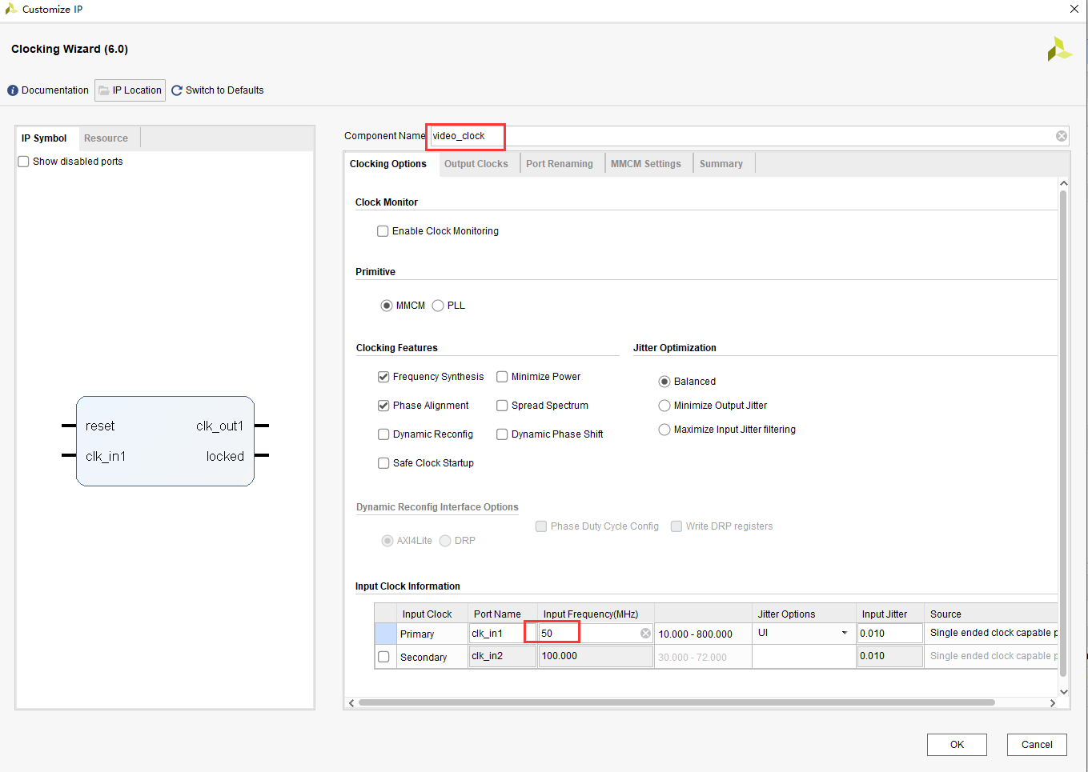Select Minimize Output Jitter

click(x=664, y=406)
